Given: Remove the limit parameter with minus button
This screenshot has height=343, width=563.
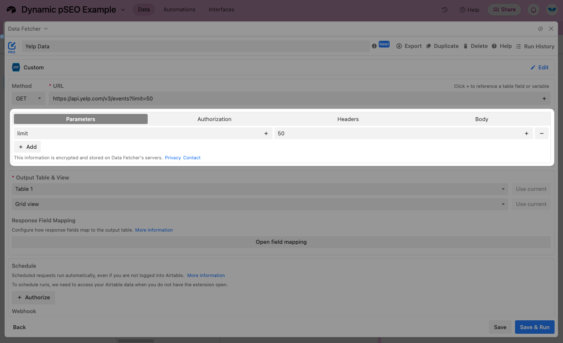Looking at the screenshot, I should click(542, 133).
